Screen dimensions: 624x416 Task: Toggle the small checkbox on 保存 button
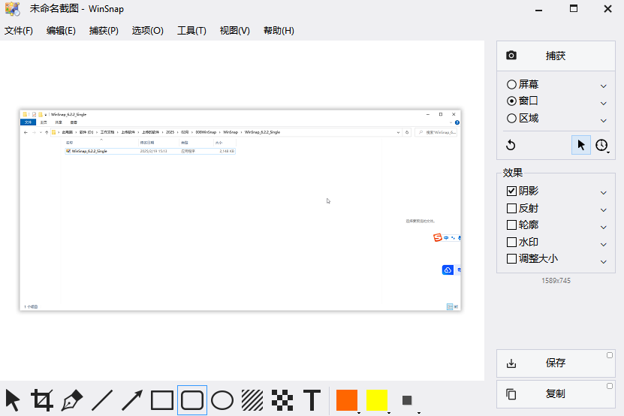coord(610,355)
